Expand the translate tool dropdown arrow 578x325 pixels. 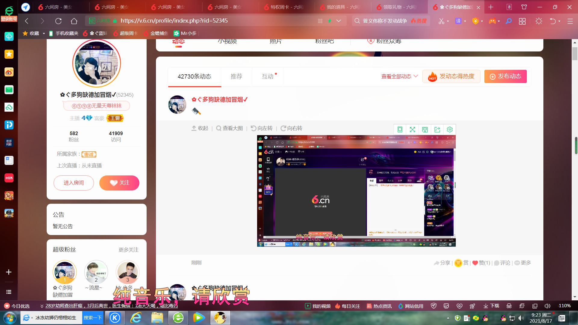(x=465, y=21)
